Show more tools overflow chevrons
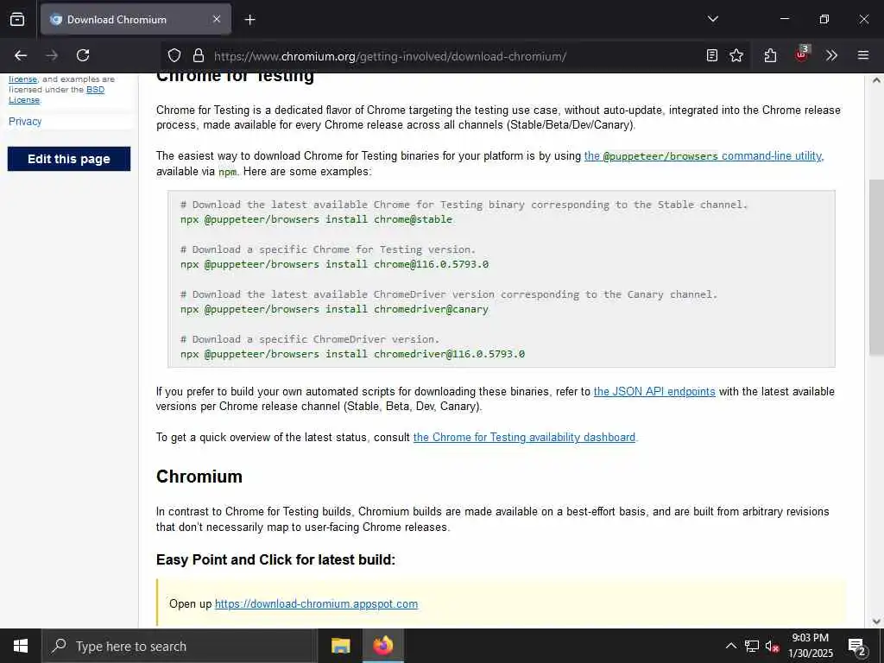Viewport: 884px width, 663px height. pos(831,55)
